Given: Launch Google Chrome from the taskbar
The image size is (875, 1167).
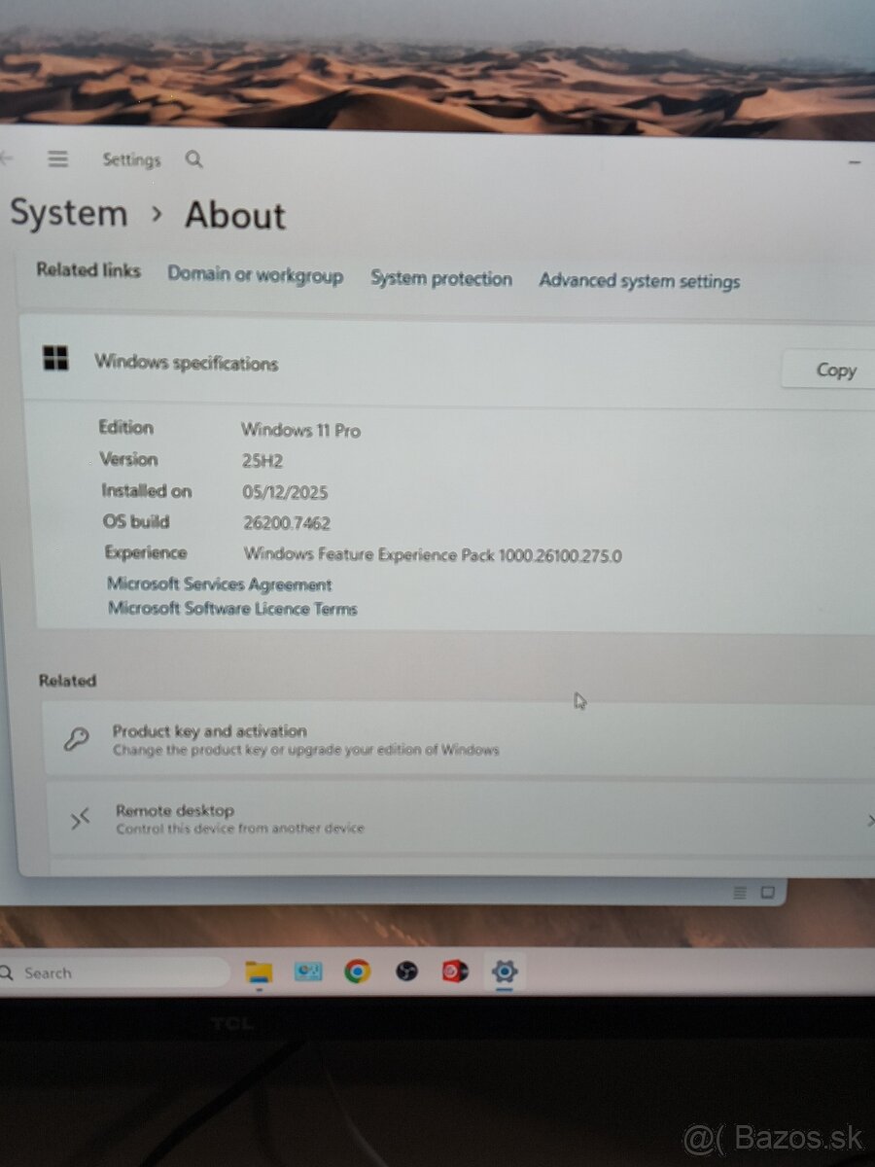Looking at the screenshot, I should tap(357, 971).
